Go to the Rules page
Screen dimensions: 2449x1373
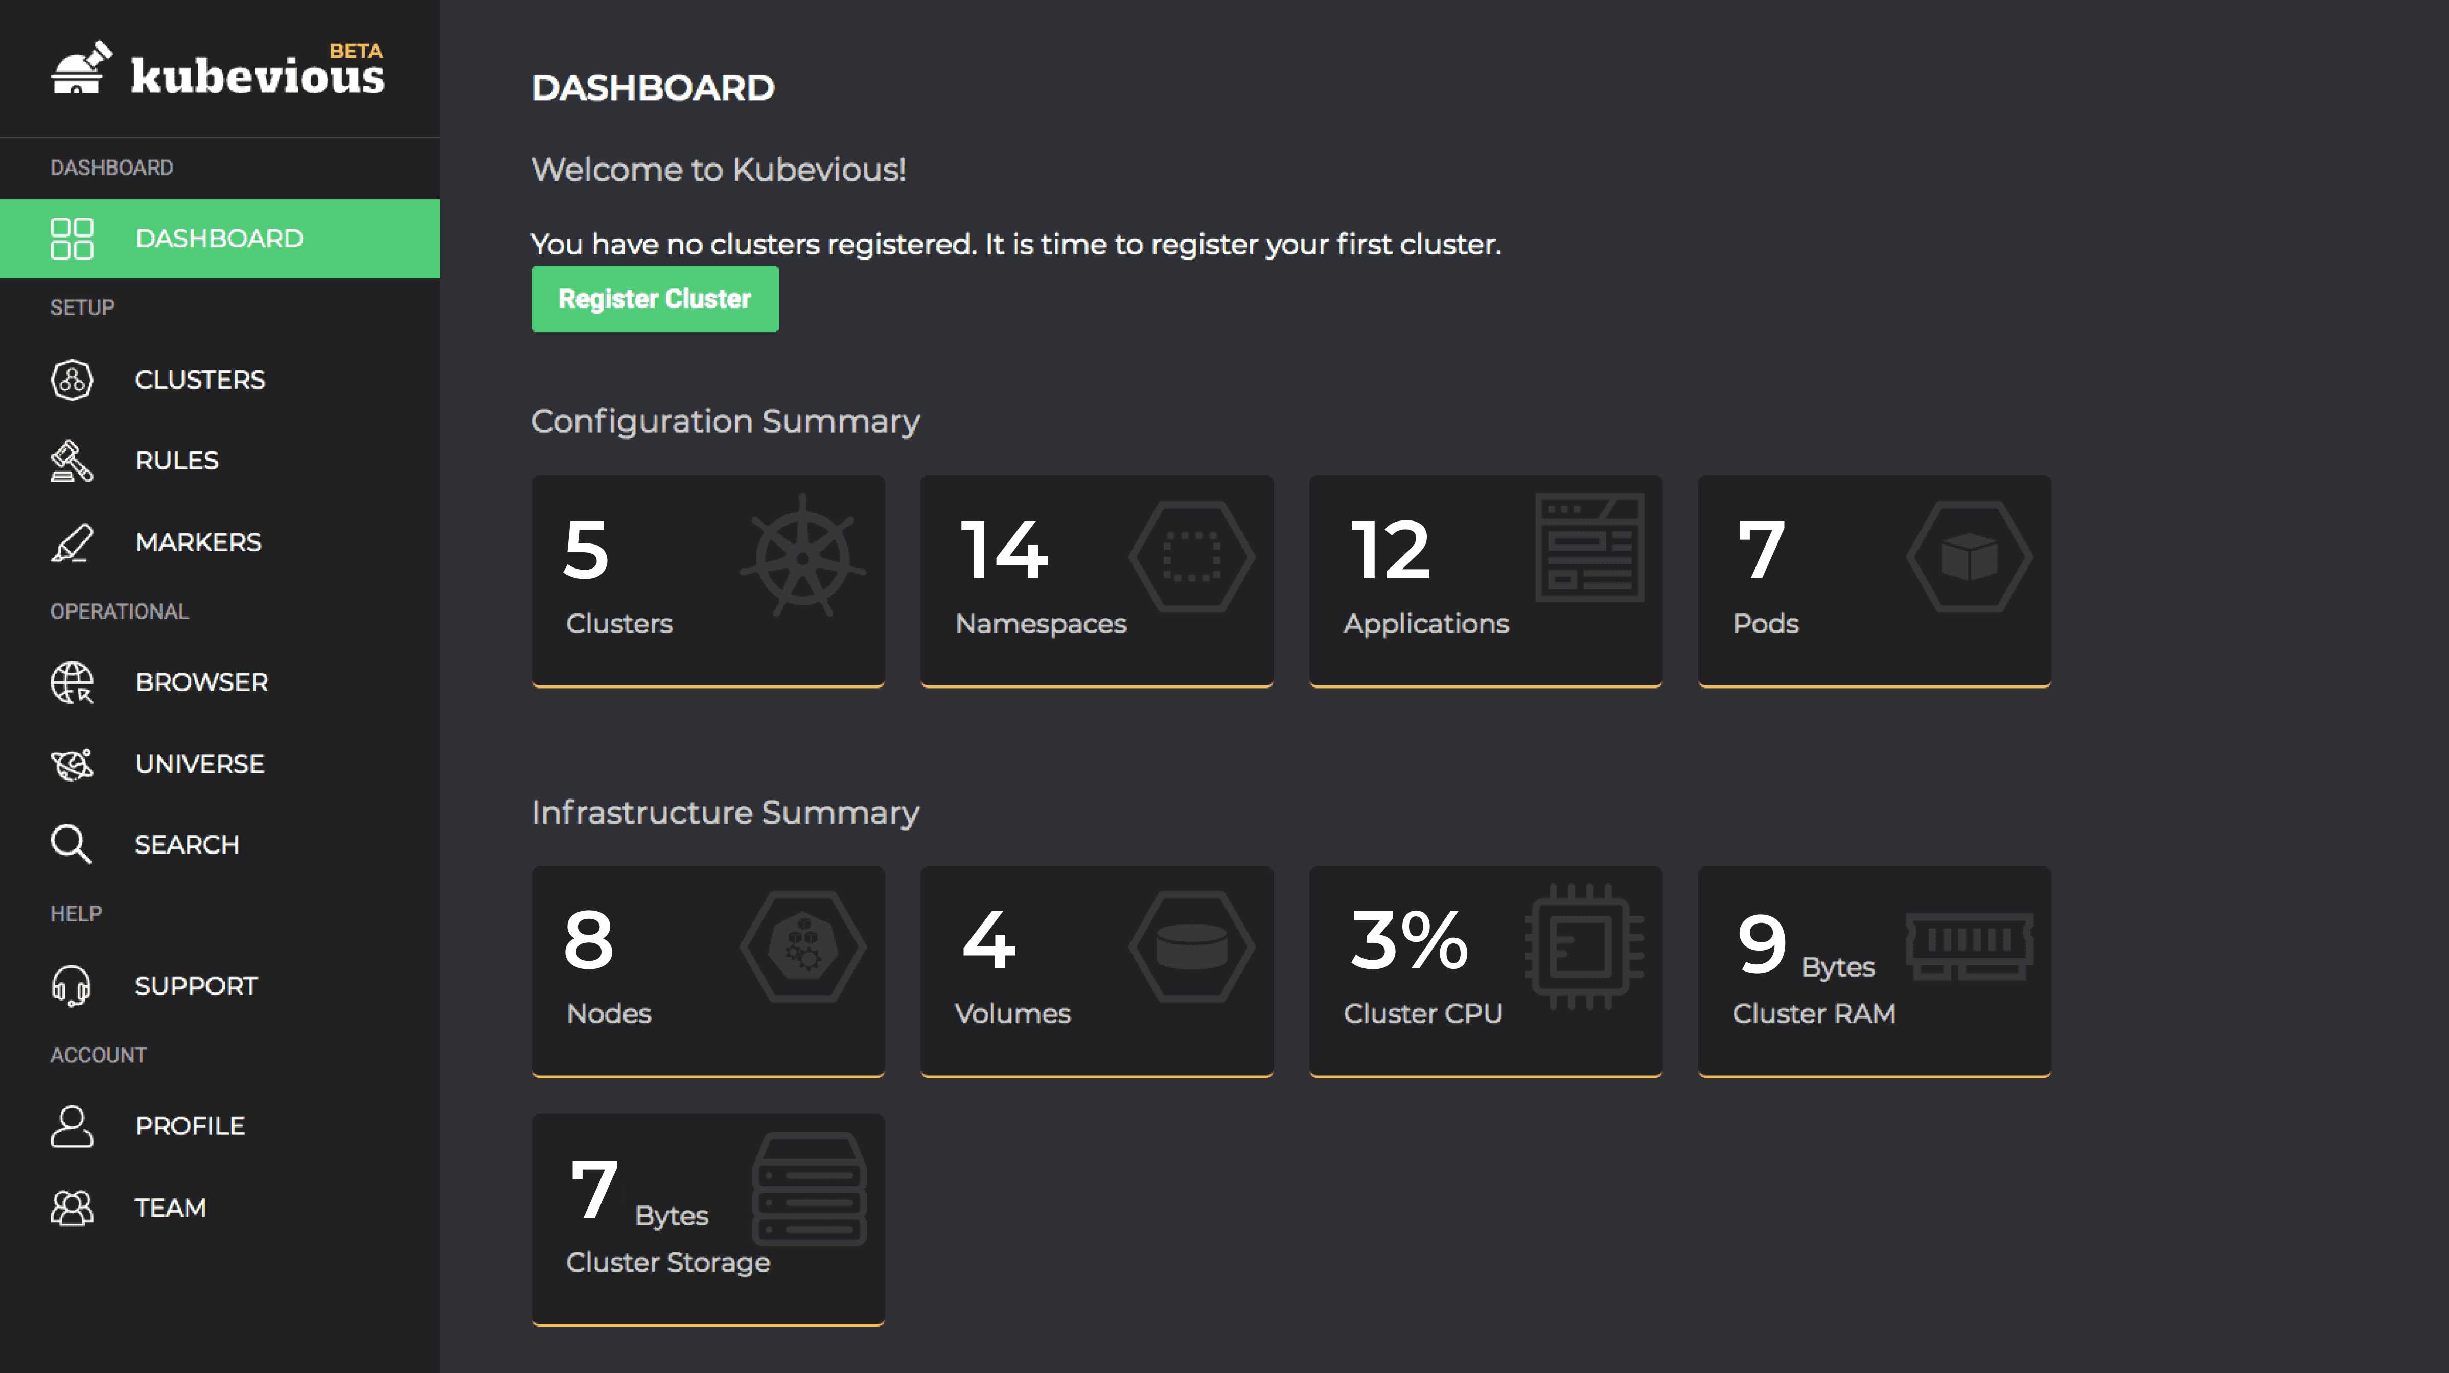point(177,461)
